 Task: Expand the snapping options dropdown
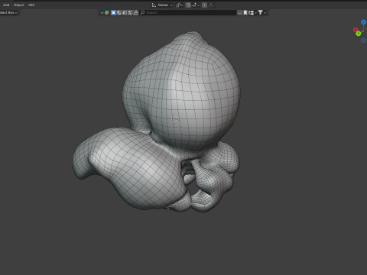click(196, 5)
